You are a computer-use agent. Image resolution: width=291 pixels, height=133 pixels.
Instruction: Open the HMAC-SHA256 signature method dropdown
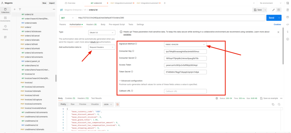pos(185,44)
